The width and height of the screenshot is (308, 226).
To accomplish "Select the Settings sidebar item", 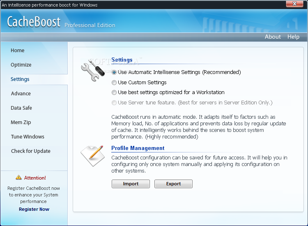I will click(20, 79).
